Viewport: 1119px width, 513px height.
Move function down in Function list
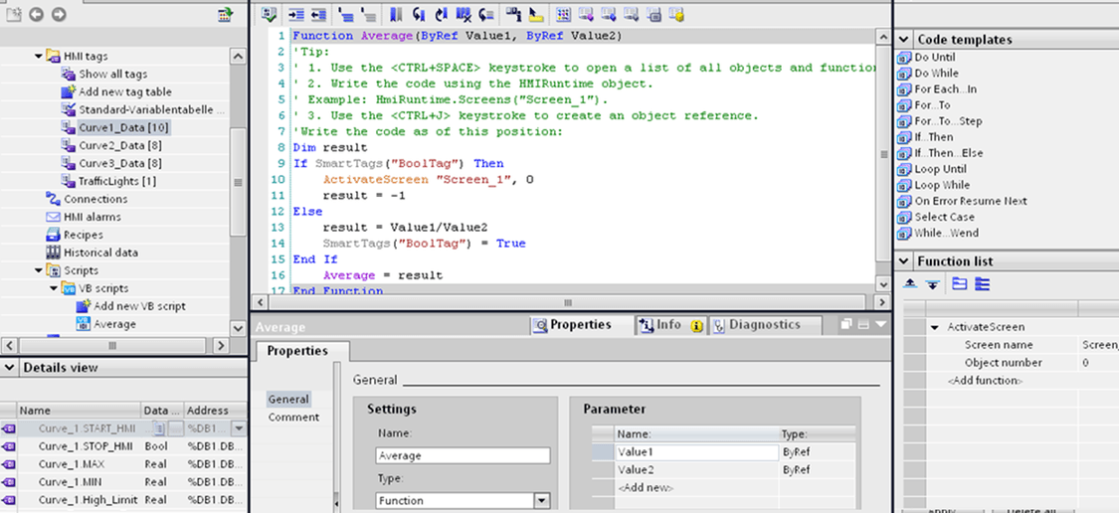(932, 284)
